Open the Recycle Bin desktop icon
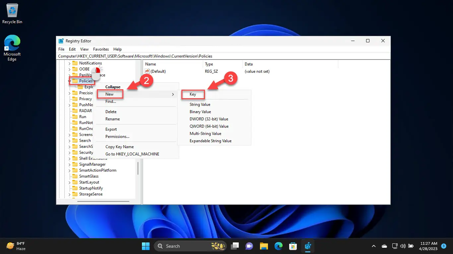 [12, 14]
